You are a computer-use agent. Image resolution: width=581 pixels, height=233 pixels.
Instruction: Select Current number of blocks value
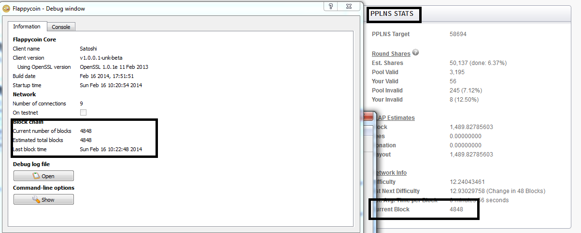(85, 131)
